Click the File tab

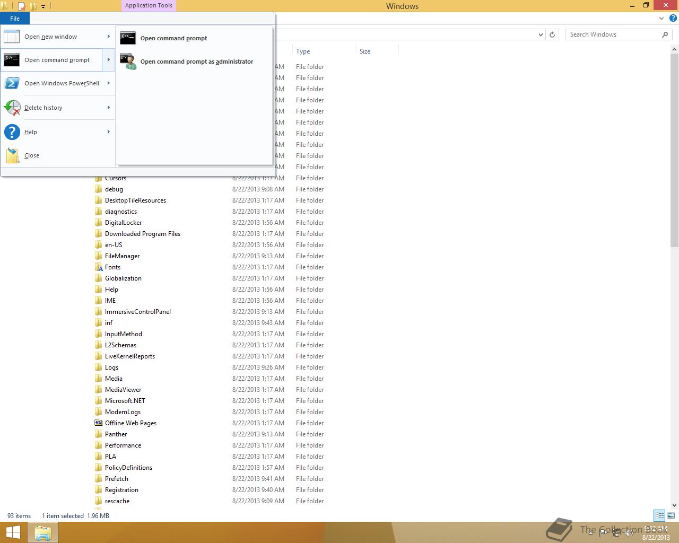[15, 19]
